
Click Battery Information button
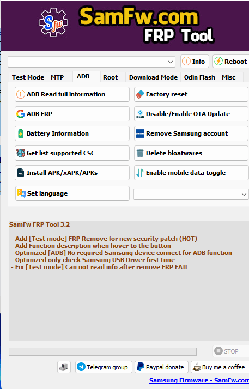point(72,133)
